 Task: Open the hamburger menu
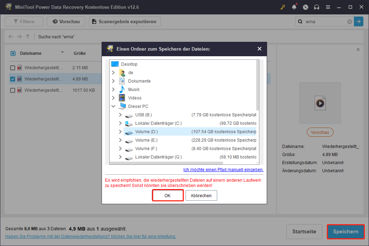tap(328, 7)
